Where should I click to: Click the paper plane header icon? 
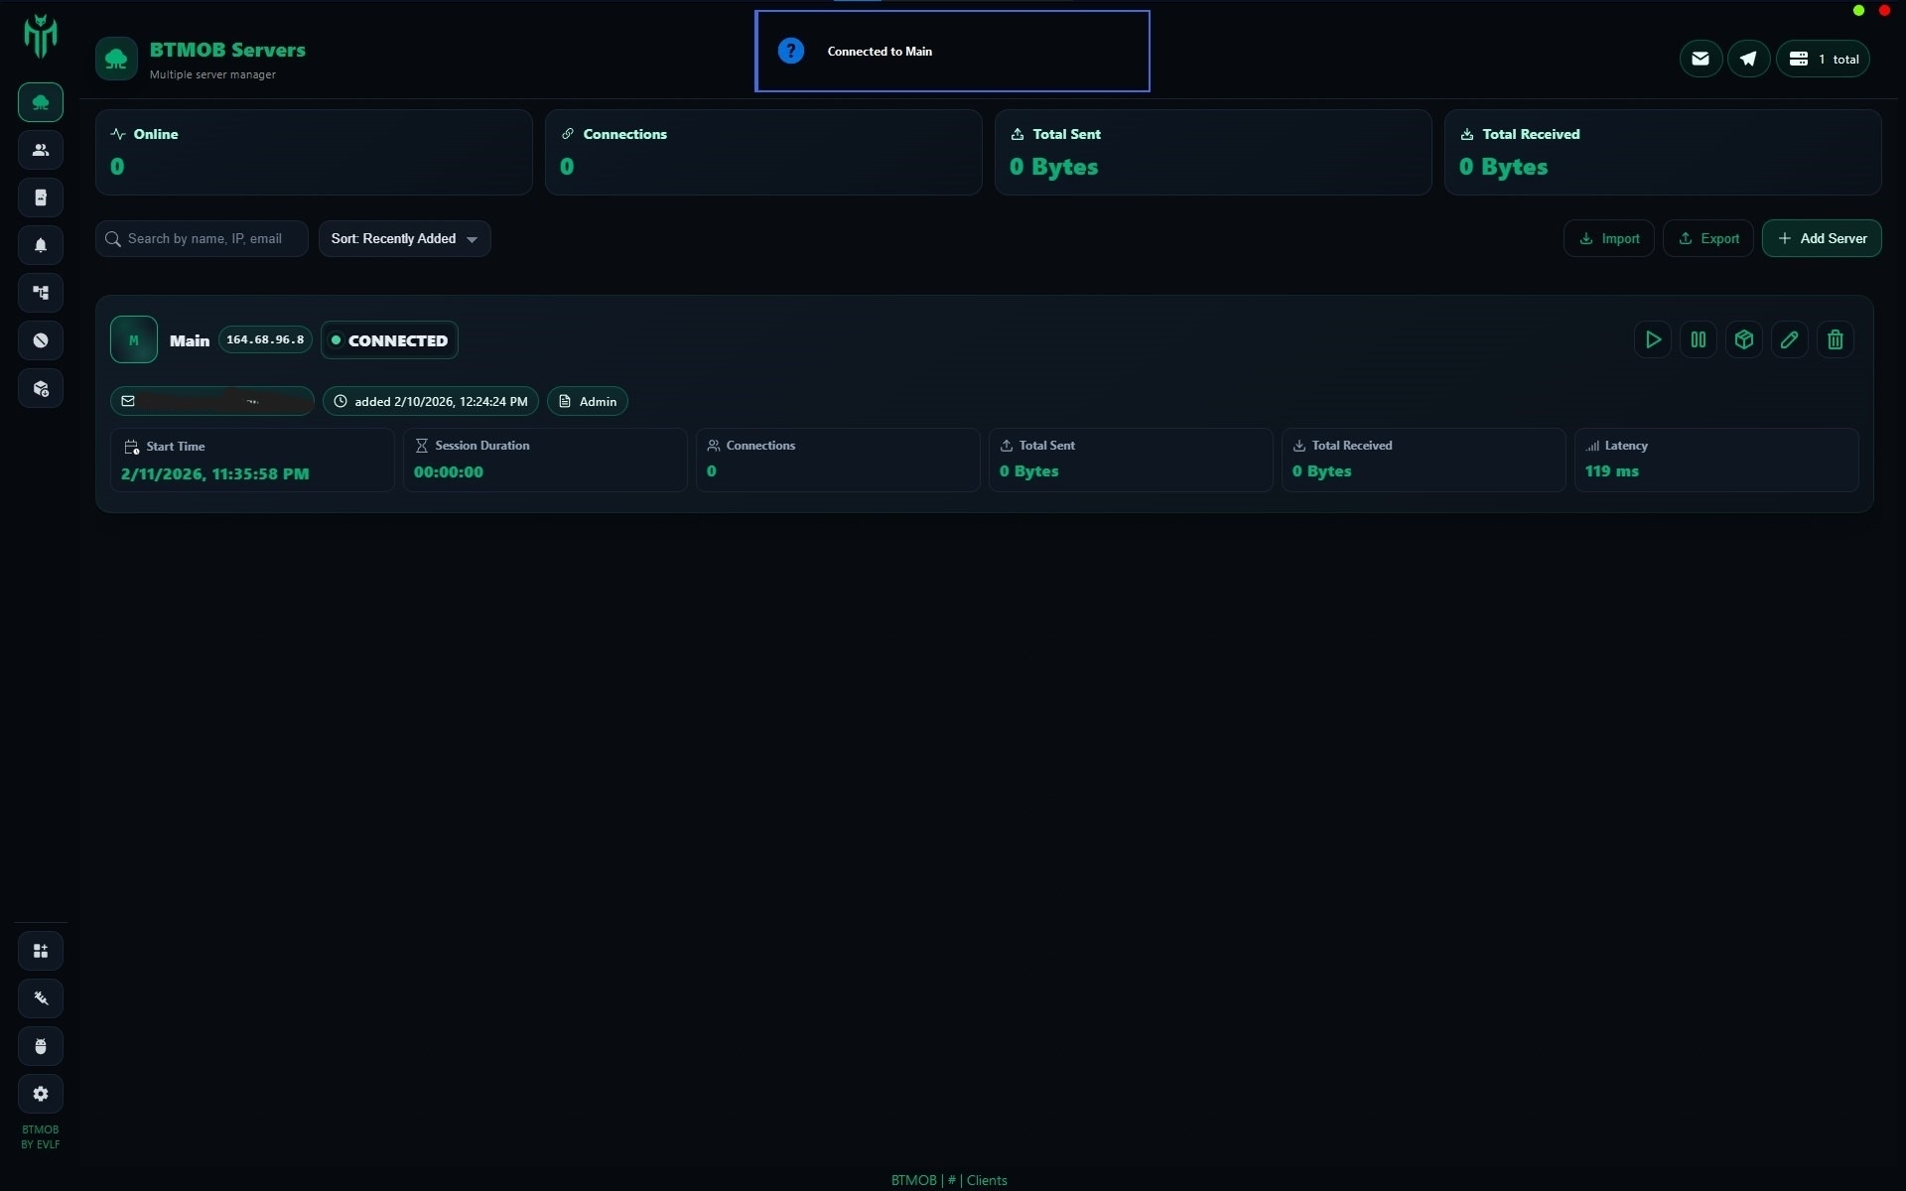[x=1748, y=59]
